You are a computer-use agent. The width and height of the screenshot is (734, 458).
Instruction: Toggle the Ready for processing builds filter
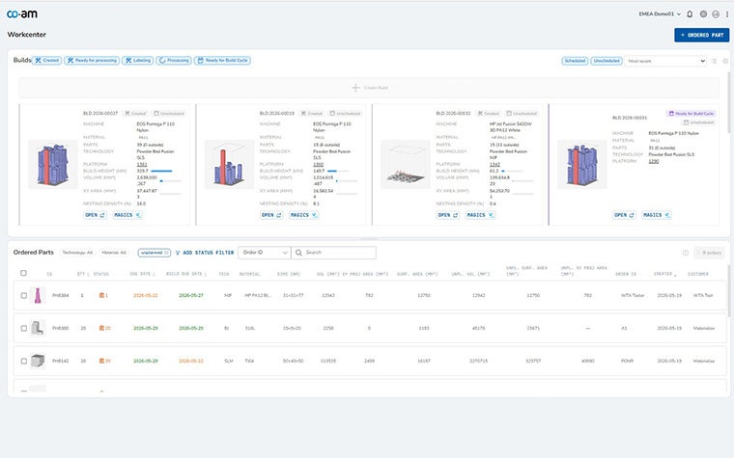click(92, 61)
